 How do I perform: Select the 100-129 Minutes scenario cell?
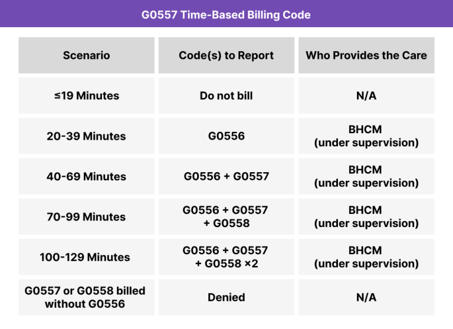86,257
